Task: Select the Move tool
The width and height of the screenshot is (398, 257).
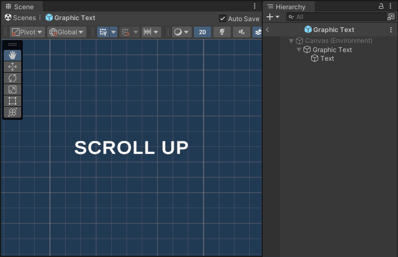Action: pyautogui.click(x=12, y=67)
